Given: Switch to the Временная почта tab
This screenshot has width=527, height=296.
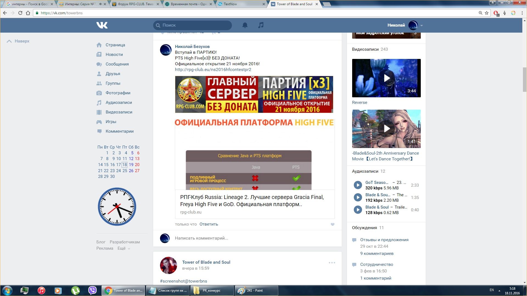Looking at the screenshot, I should (188, 4).
